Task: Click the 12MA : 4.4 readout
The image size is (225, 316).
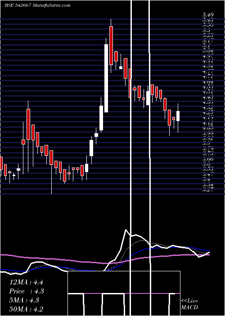Action: pos(26,282)
